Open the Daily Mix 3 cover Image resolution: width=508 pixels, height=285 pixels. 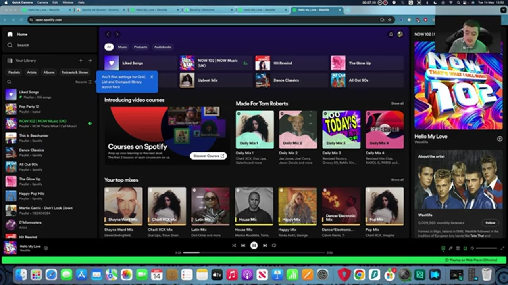[x=341, y=130]
